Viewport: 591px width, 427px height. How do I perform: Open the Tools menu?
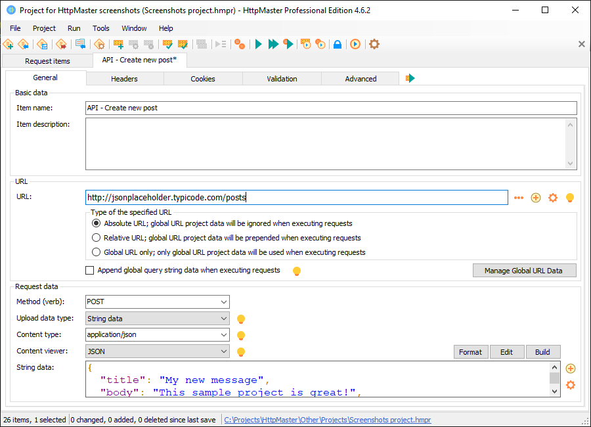click(x=101, y=28)
